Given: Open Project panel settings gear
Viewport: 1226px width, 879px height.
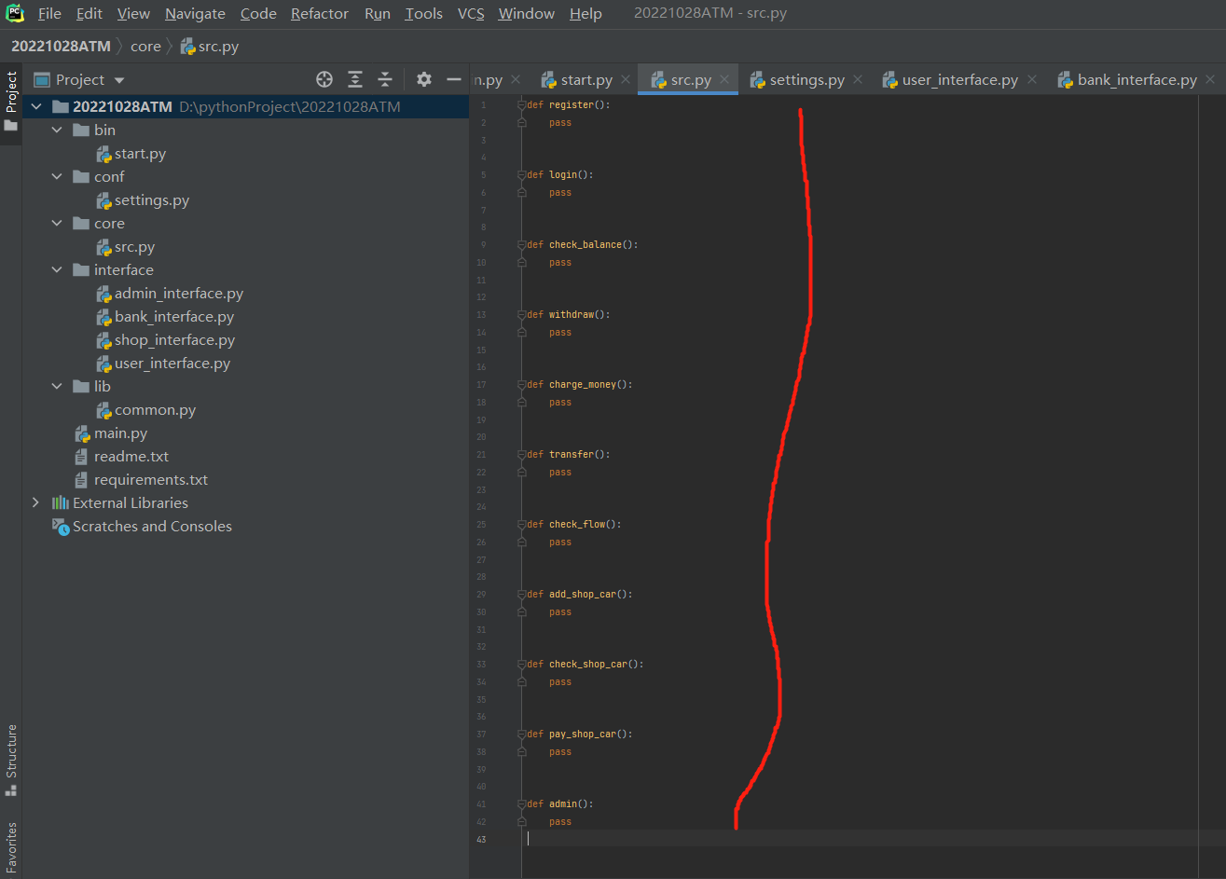Looking at the screenshot, I should click(x=424, y=79).
